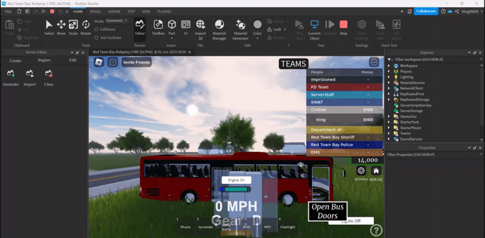
Task: Close the Red Town Bay Roleplay document tab
Action: tap(190, 52)
